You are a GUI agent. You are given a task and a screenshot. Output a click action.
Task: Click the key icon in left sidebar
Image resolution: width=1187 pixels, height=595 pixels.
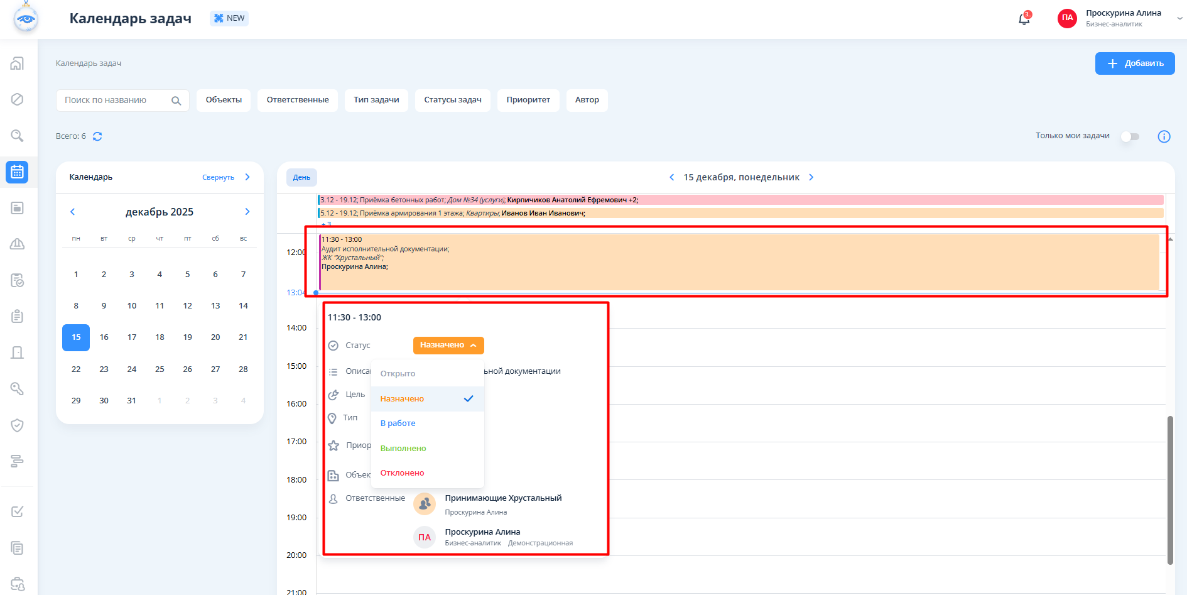(x=17, y=389)
